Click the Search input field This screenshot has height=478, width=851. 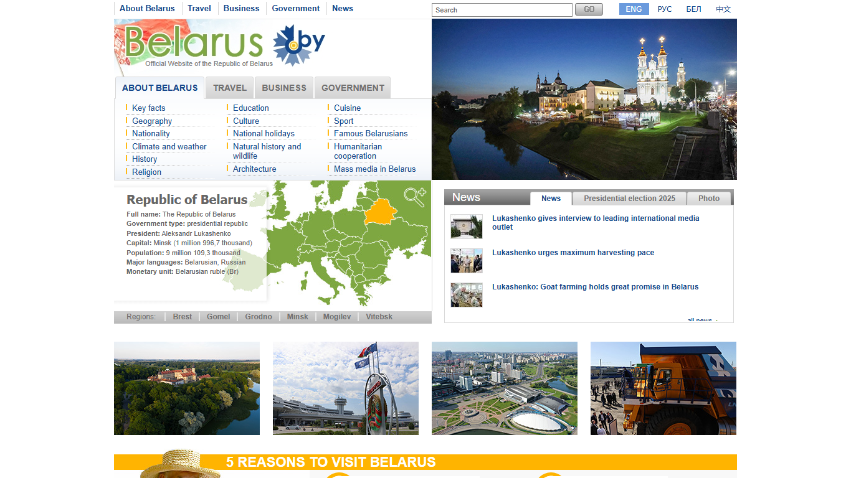coord(502,10)
